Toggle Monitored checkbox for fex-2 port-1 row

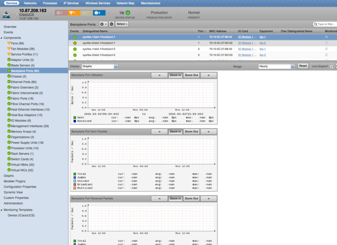[326, 43]
